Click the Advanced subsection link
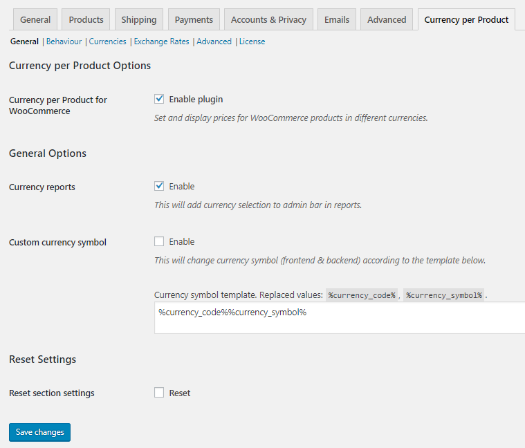The image size is (525, 448). point(214,41)
